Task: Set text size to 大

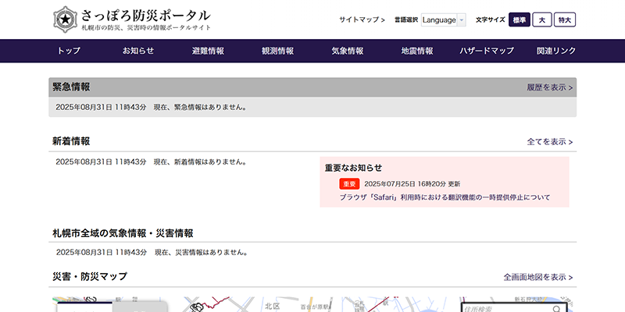Action: click(x=542, y=19)
